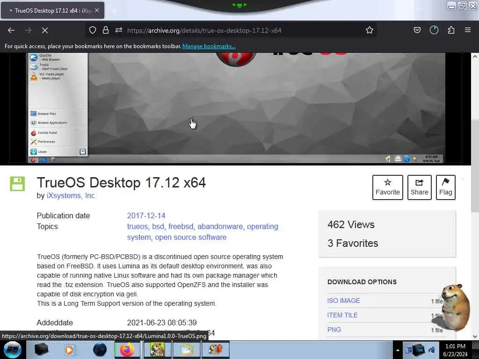Open the volume tray icon
This screenshot has width=479, height=359.
(432, 350)
